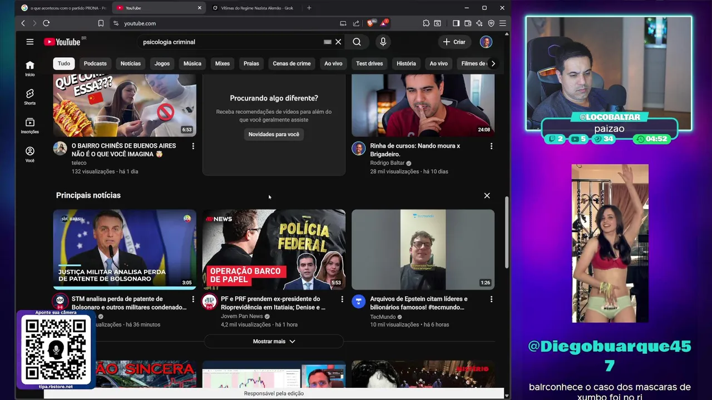Open options for Bairro Chinês video
This screenshot has width=712, height=400.
193,146
